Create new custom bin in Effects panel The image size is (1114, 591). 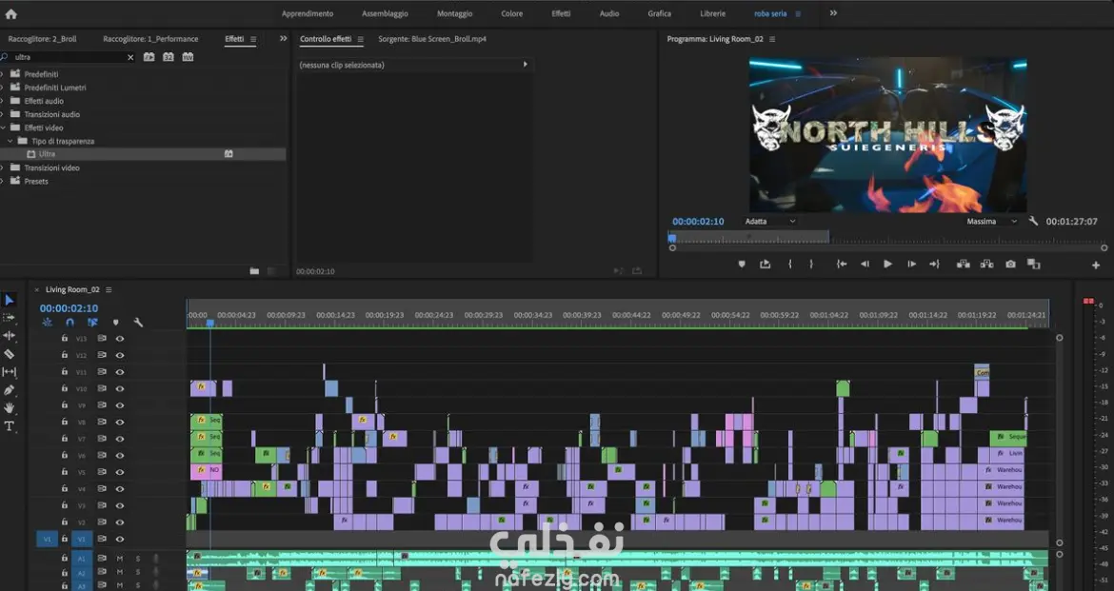point(254,270)
